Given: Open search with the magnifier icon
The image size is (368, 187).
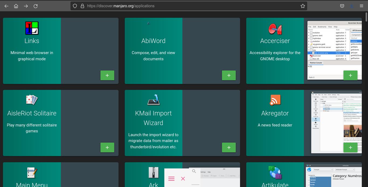Looking at the screenshot, I should (x=194, y=171).
